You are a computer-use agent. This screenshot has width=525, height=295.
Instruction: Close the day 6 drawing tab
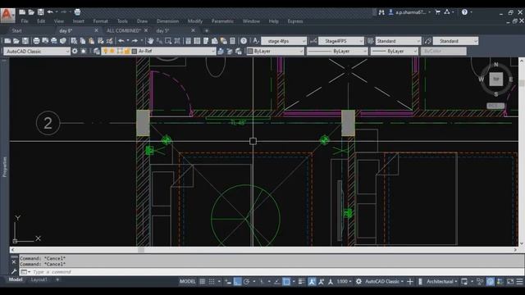pyautogui.click(x=97, y=30)
